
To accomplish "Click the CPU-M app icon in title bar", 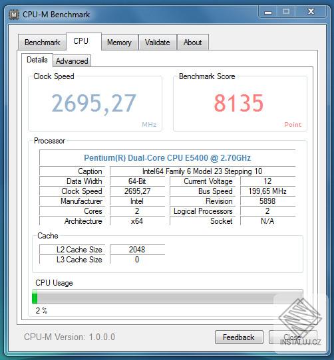I will 14,15.
